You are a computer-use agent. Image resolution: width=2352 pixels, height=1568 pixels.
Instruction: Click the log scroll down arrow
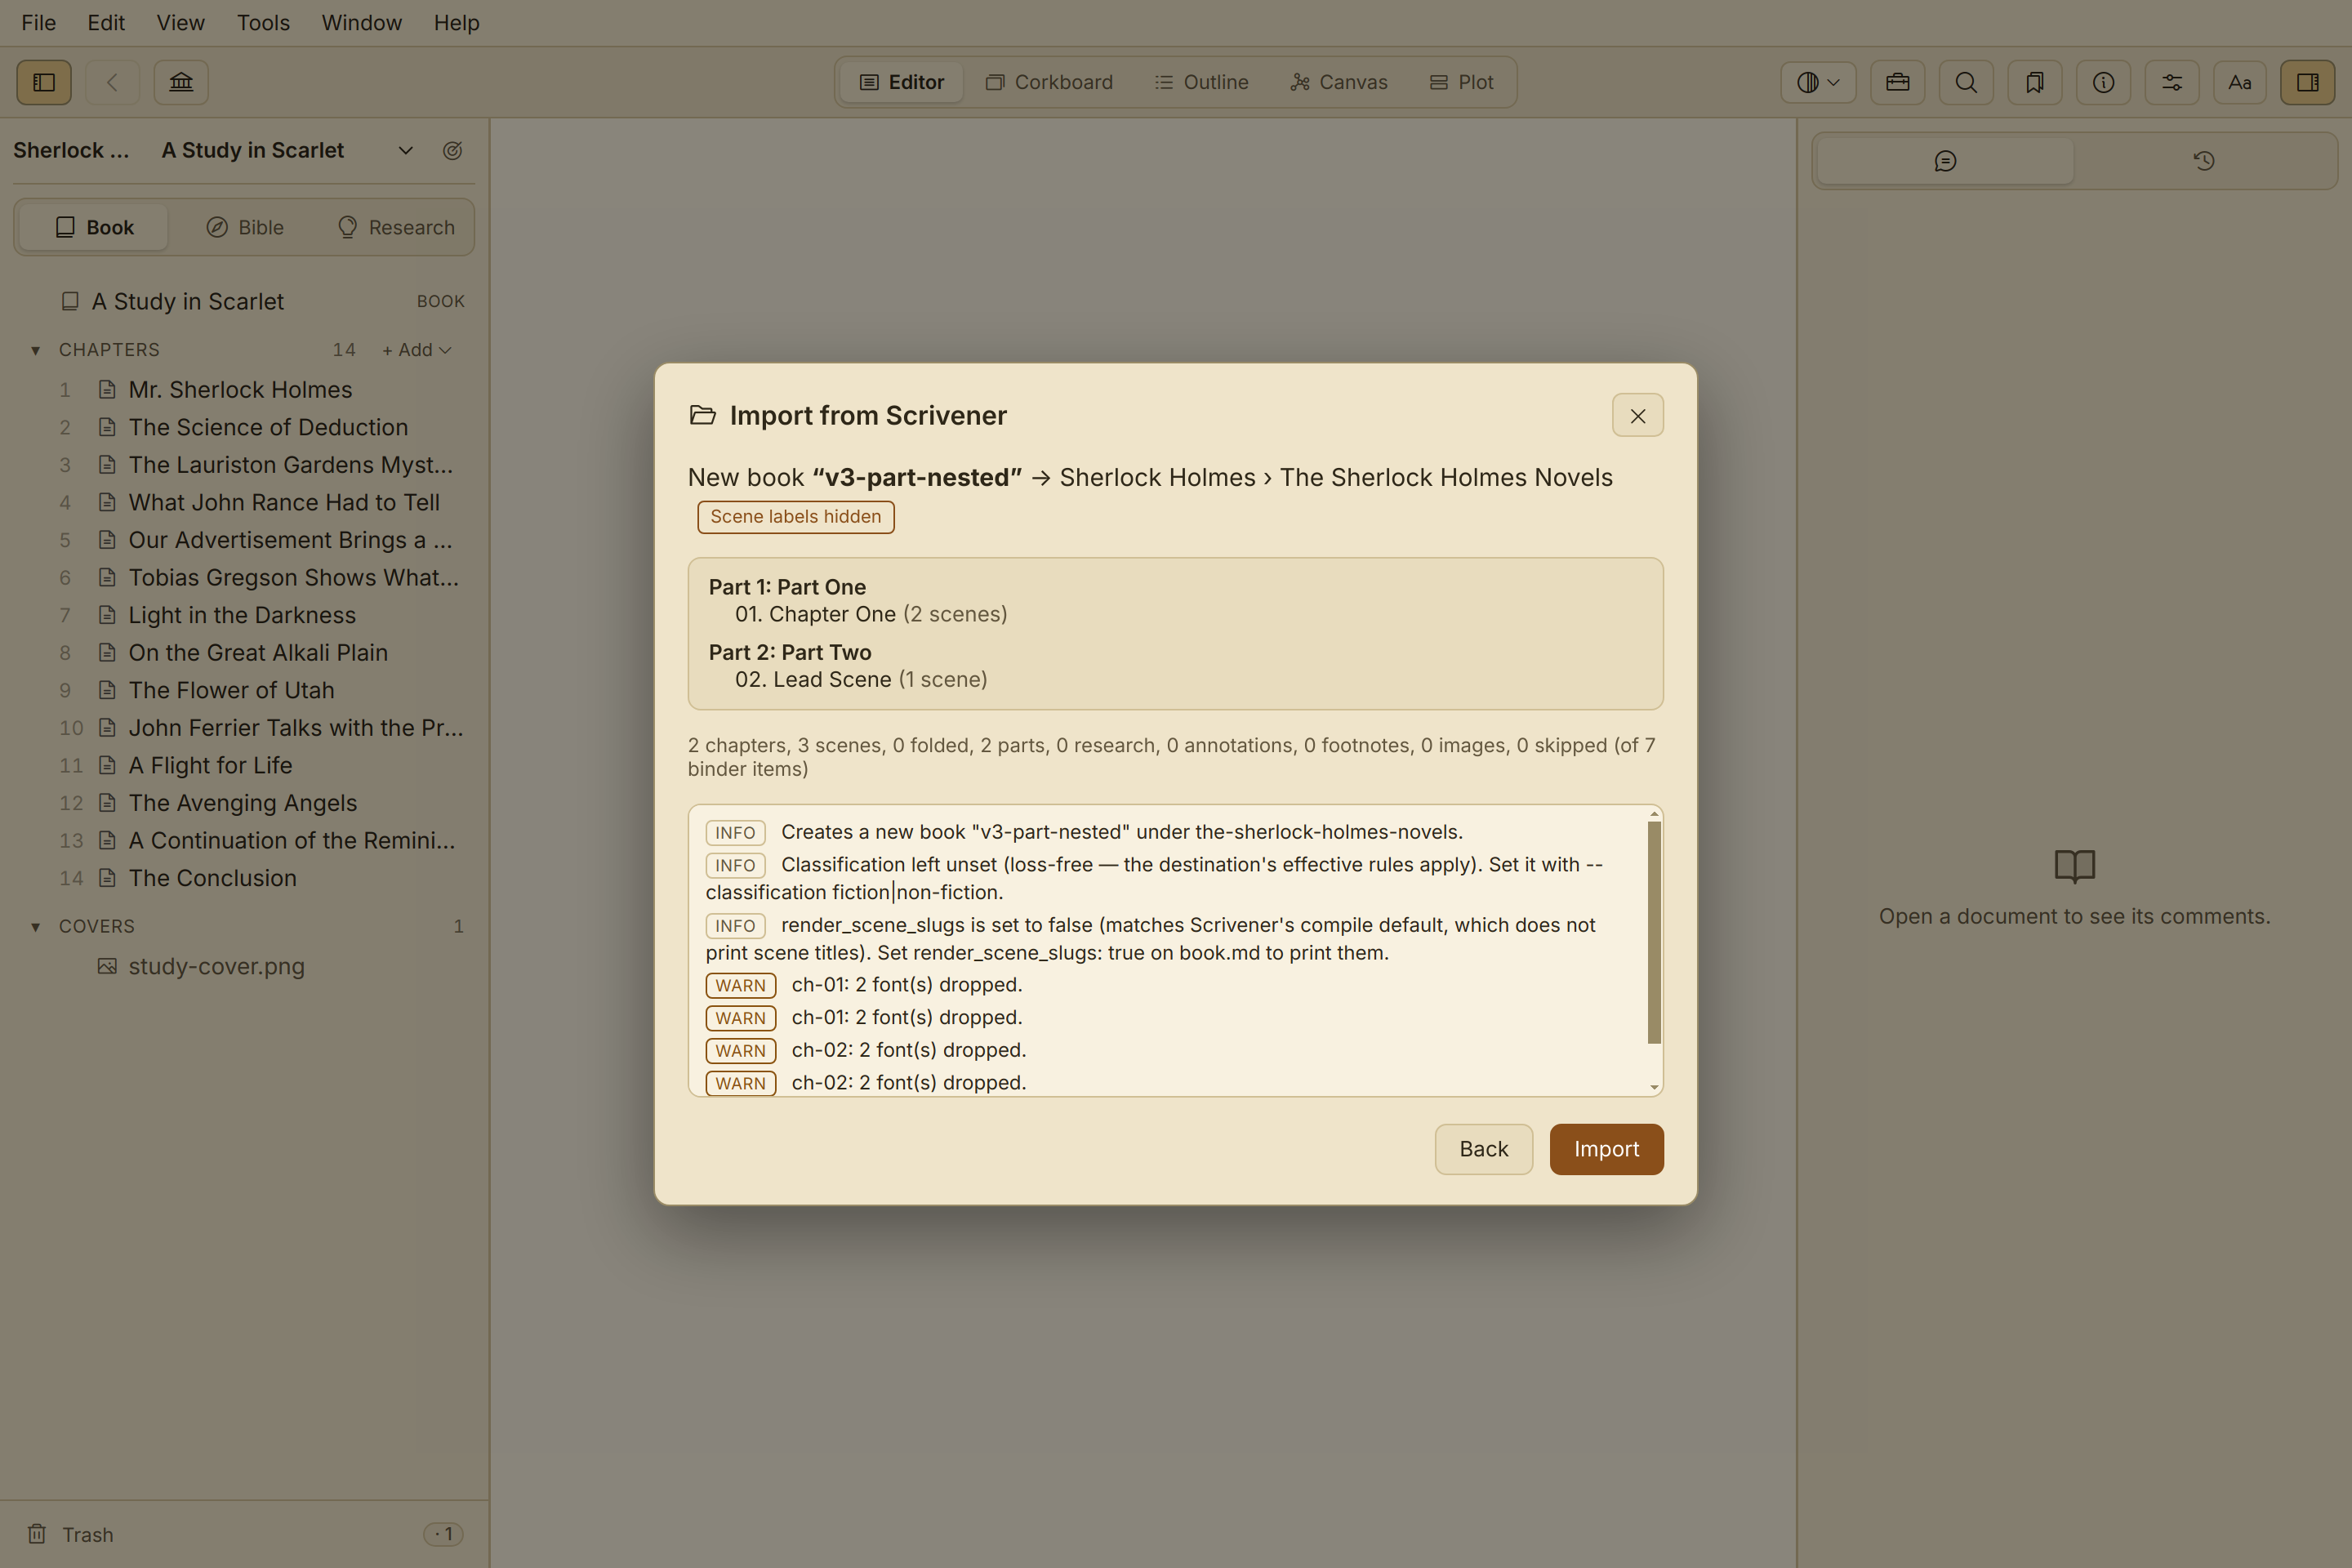[x=1654, y=1087]
